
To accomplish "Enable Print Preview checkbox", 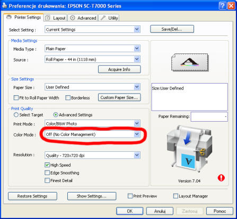I will (x=130, y=196).
